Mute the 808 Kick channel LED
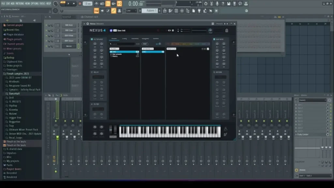 click(x=47, y=25)
